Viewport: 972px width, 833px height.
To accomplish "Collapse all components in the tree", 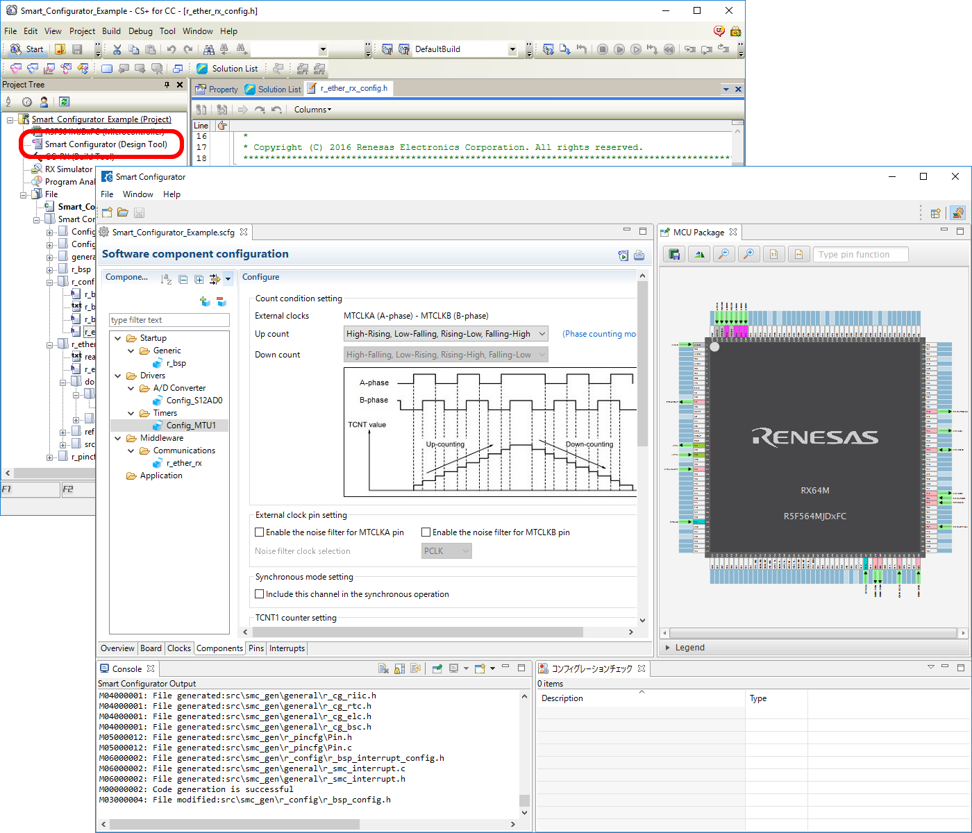I will click(x=183, y=280).
